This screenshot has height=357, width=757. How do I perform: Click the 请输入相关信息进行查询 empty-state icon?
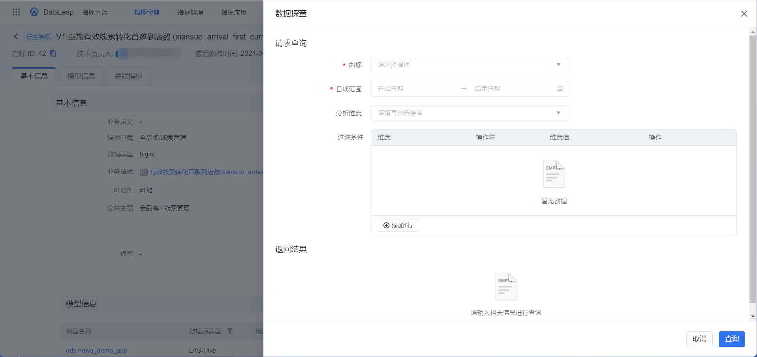click(x=506, y=286)
